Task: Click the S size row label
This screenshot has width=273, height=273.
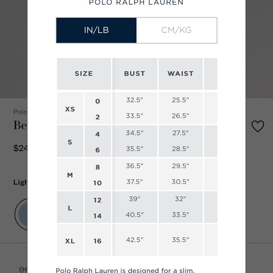Action: pos(70,141)
